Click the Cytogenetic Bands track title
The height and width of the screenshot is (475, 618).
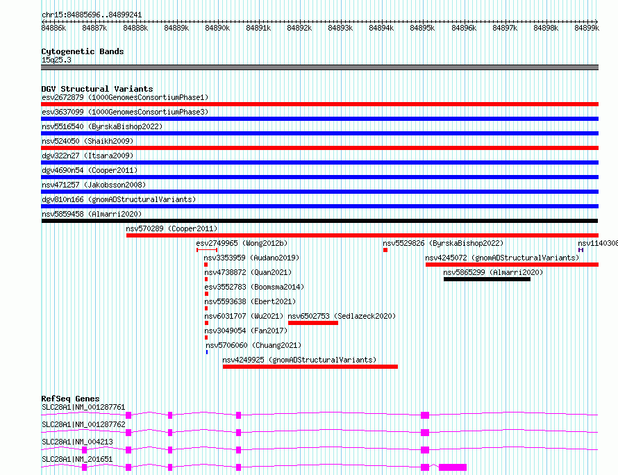83,51
